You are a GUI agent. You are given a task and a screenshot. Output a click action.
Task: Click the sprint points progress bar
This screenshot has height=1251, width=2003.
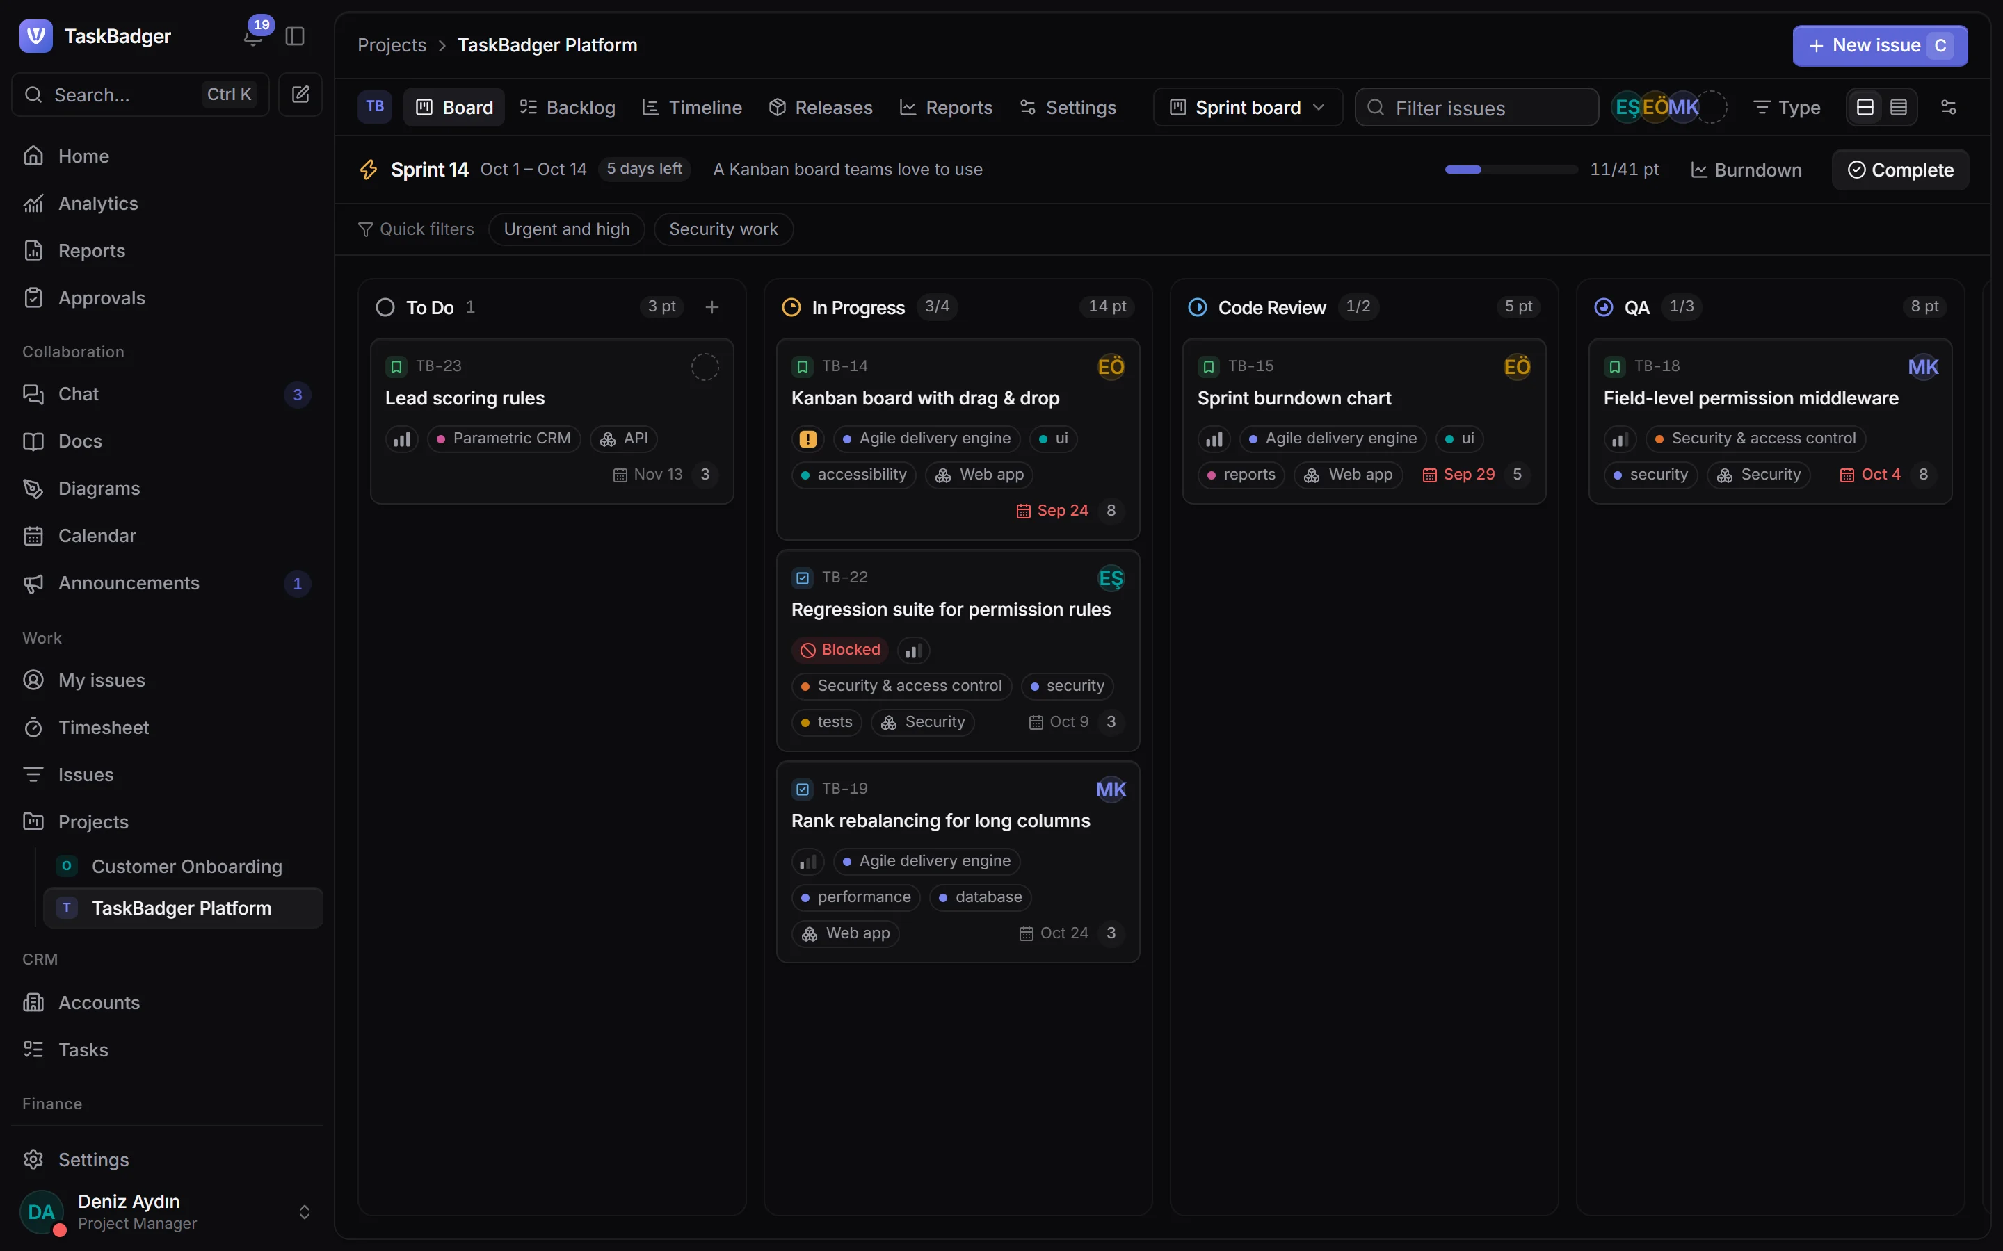pos(1511,170)
